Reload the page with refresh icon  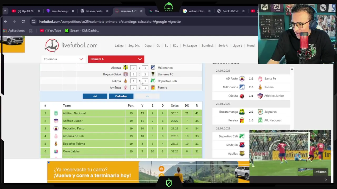[23, 22]
